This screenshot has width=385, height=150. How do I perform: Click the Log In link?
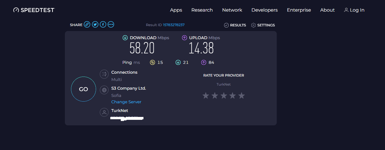(357, 10)
